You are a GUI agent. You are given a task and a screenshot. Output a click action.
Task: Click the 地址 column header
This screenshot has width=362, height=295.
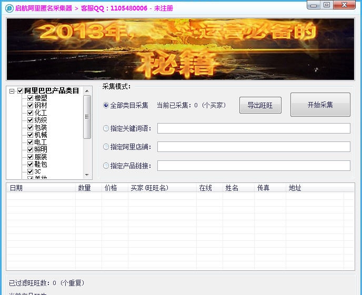pyautogui.click(x=315, y=188)
